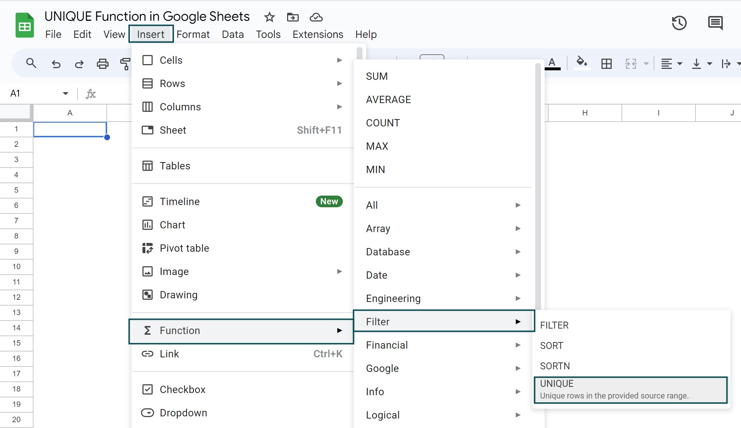Insert a Timeline
Screen dimensions: 741x428
tap(243, 201)
